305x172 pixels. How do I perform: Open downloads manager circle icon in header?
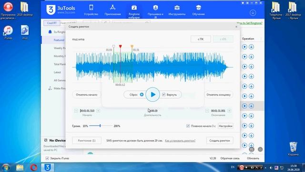point(253,13)
